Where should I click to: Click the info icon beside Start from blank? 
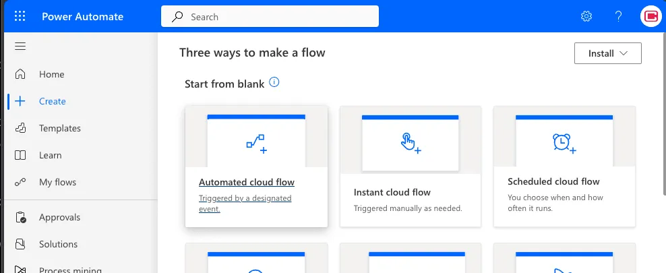(274, 82)
